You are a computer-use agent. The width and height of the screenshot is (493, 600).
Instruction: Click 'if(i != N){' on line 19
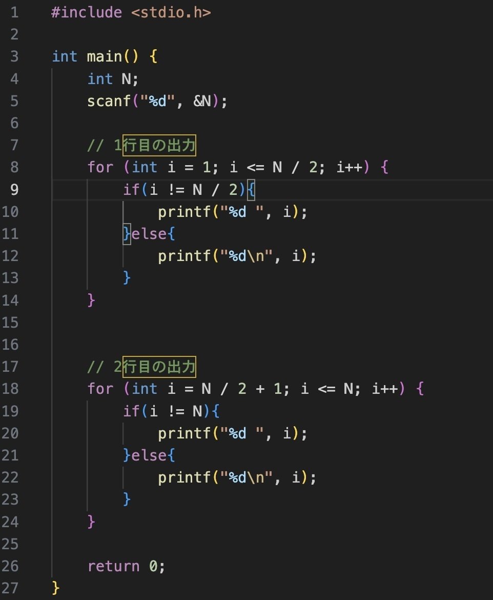click(x=171, y=411)
